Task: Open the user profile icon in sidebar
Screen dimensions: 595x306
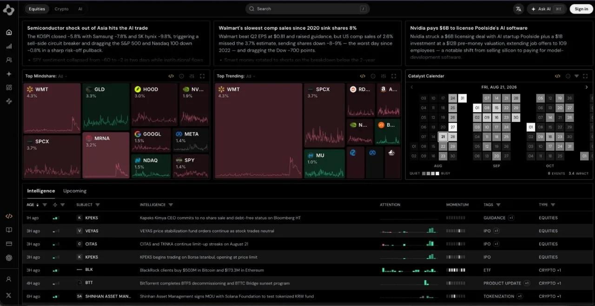Action: [9, 279]
